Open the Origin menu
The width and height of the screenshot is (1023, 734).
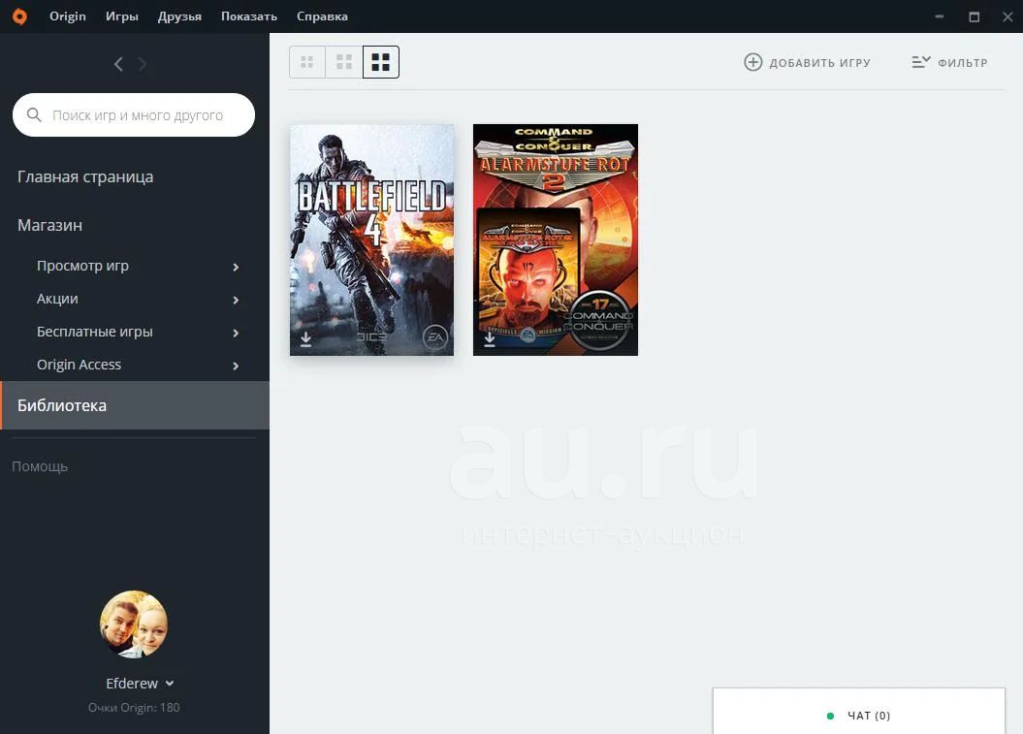tap(68, 16)
